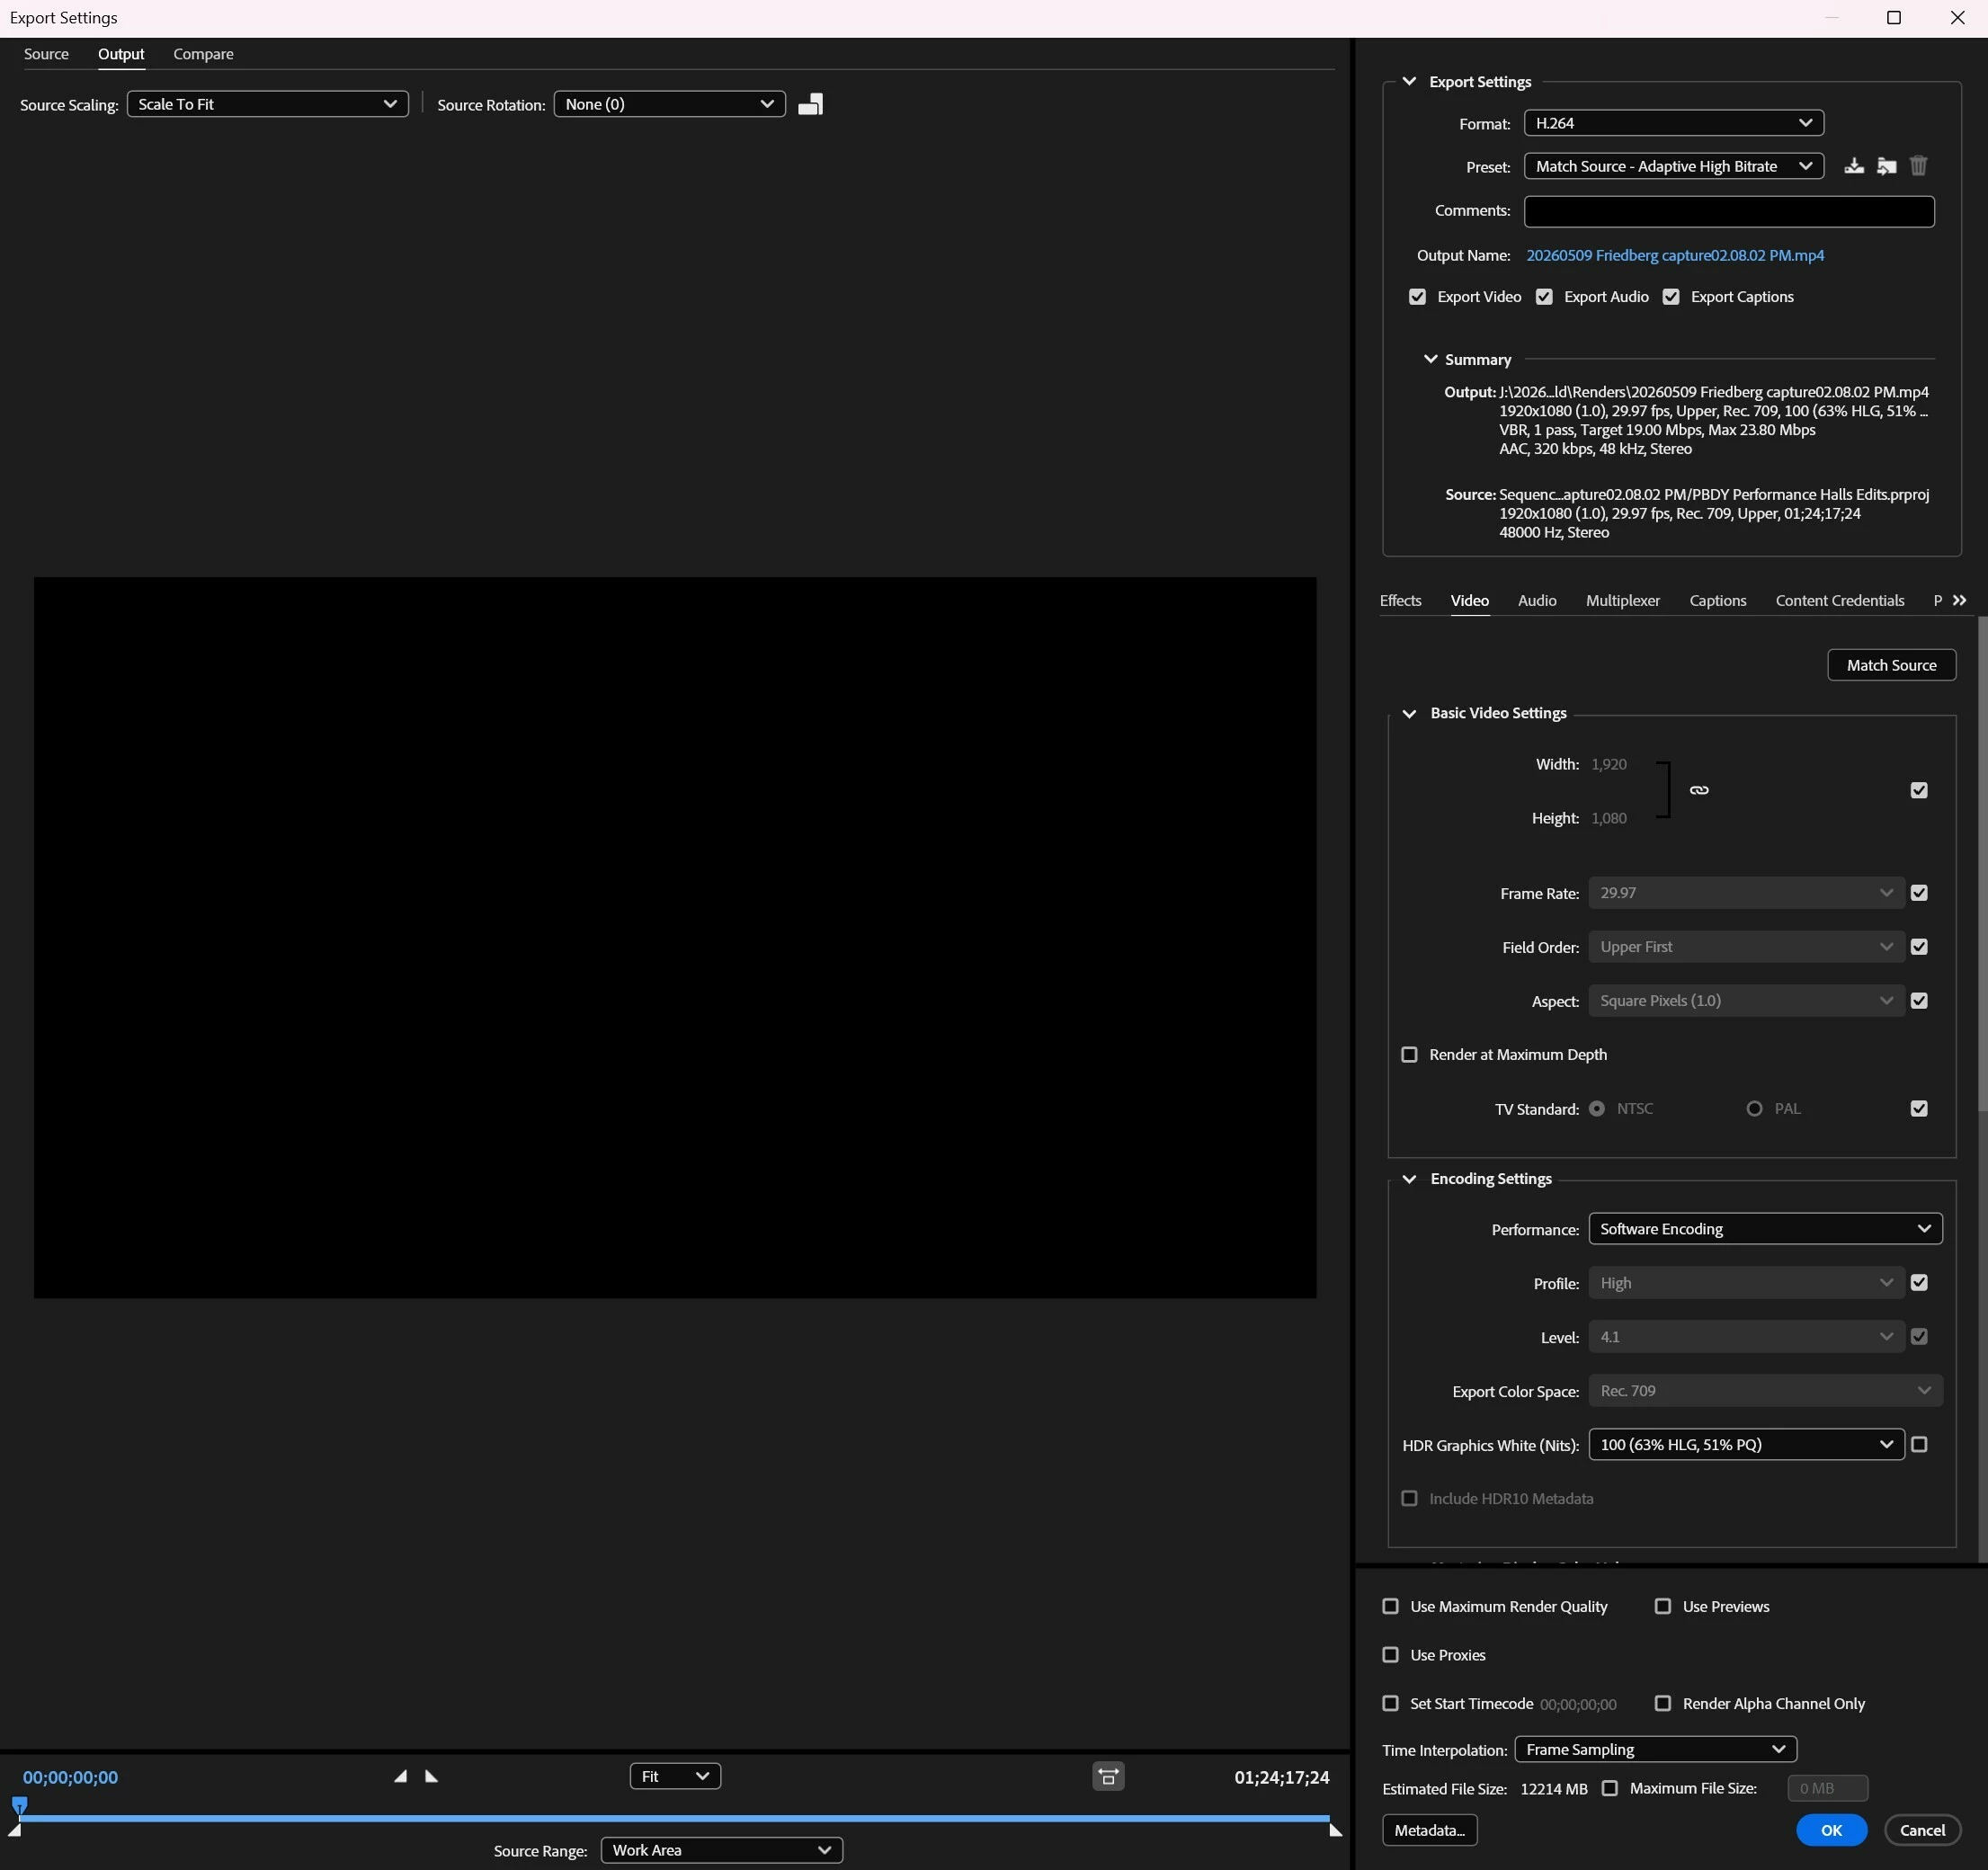Image resolution: width=1988 pixels, height=1870 pixels.
Task: Open the Time Interpolation dropdown
Action: (x=1656, y=1749)
